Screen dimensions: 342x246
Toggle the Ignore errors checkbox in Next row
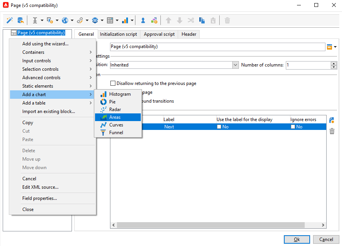[293, 127]
